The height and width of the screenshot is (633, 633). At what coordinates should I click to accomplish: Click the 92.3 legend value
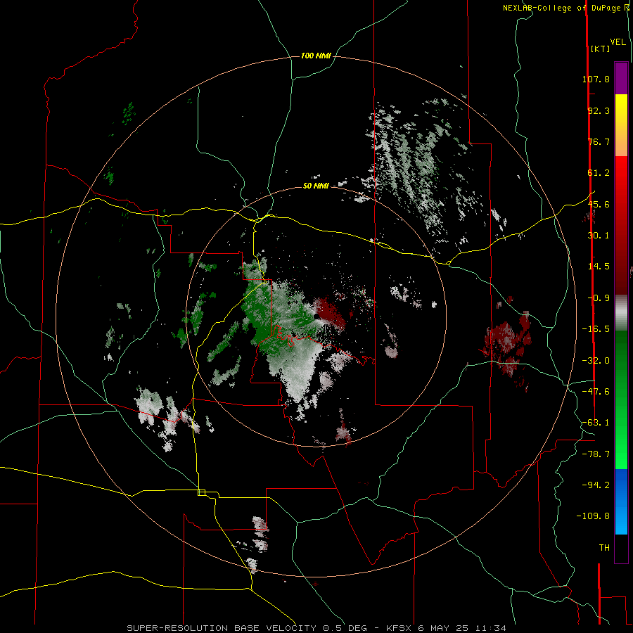pos(599,110)
